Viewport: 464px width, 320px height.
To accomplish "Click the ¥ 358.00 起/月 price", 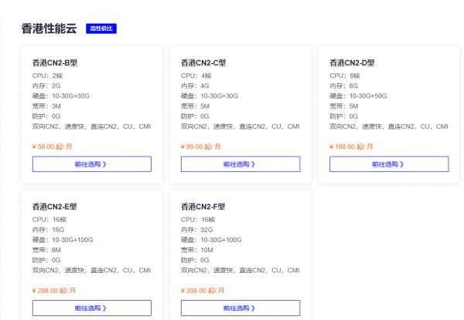I will click(x=203, y=291).
